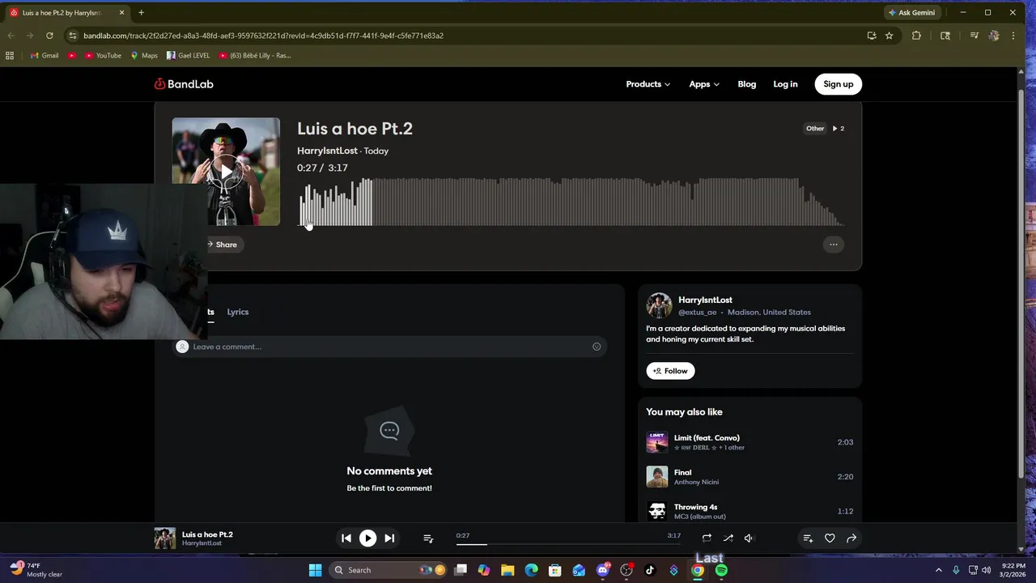Image resolution: width=1036 pixels, height=583 pixels.
Task: Open File Explorer from the taskbar
Action: click(507, 570)
